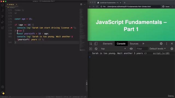175x98 pixels.
Task: Click the page heading JavaScript Fundamentals
Action: [x=131, y=26]
